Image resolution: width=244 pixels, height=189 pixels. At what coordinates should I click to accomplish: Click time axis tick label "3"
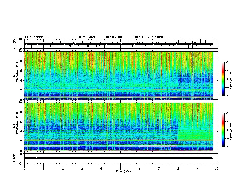82,169
